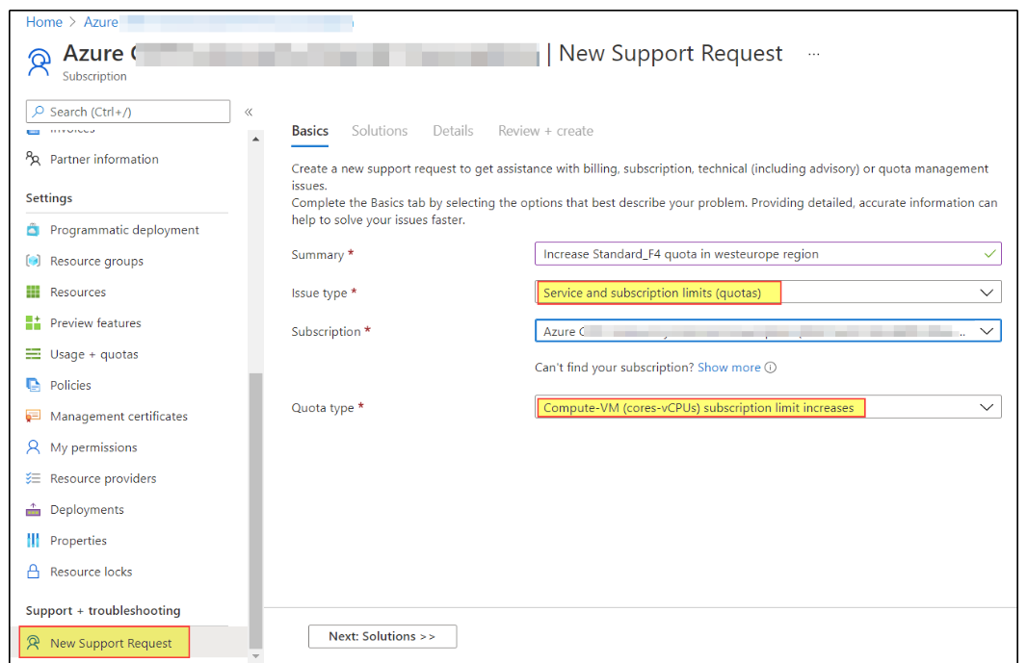1027x663 pixels.
Task: Open the Resources panel
Action: [77, 292]
